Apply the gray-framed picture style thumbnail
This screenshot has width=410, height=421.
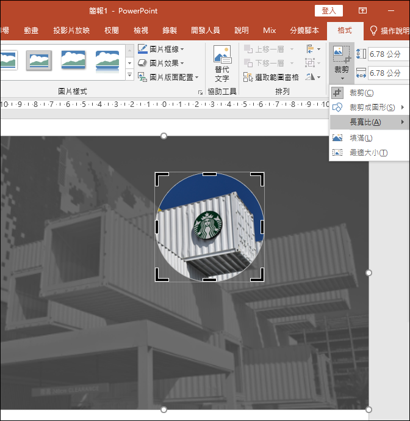tap(39, 60)
